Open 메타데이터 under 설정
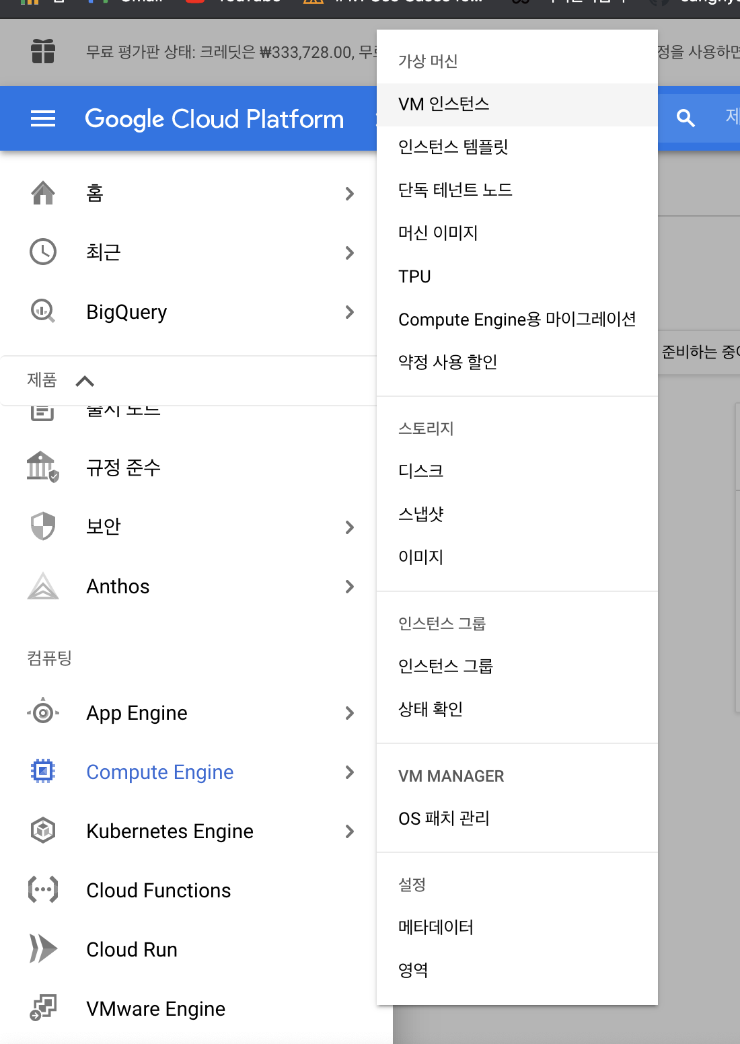Screen dimensions: 740x1044 pyautogui.click(x=517, y=927)
